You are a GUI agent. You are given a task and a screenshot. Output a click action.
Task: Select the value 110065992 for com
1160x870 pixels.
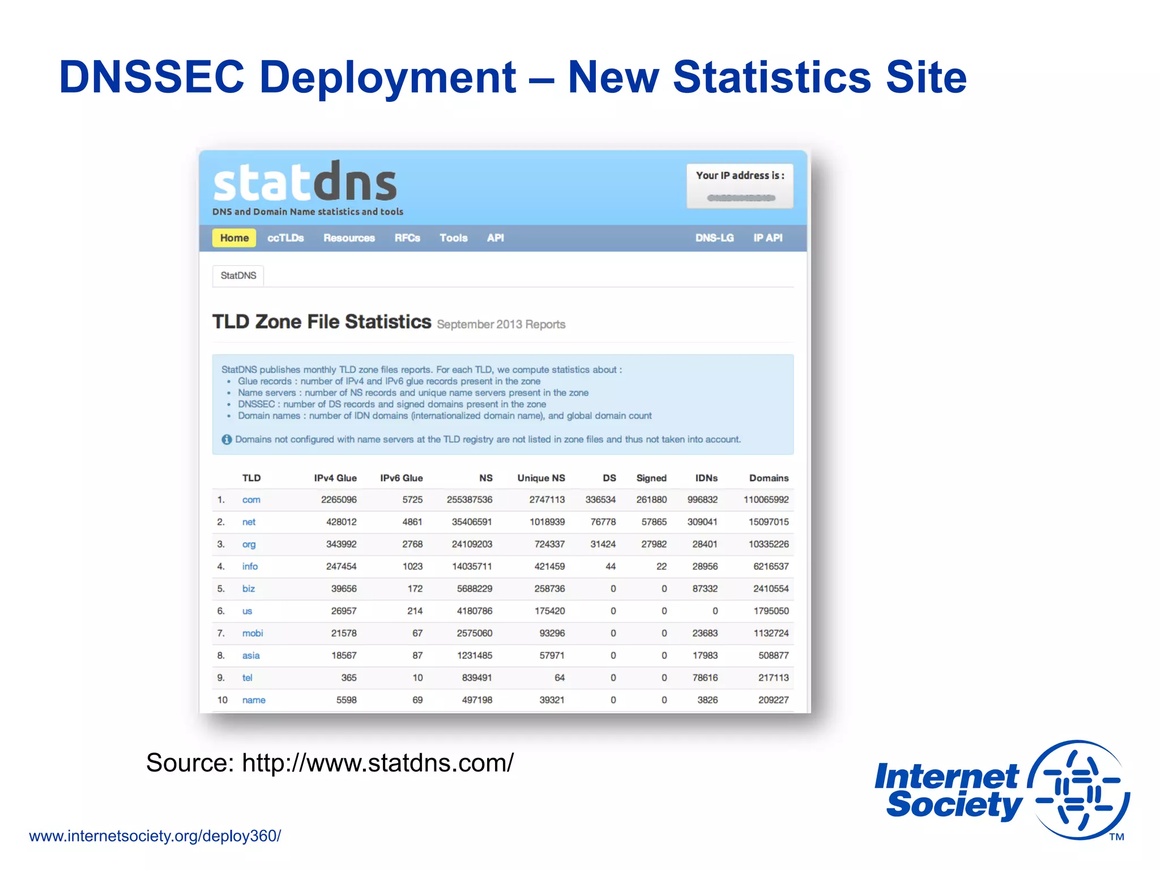pos(766,500)
